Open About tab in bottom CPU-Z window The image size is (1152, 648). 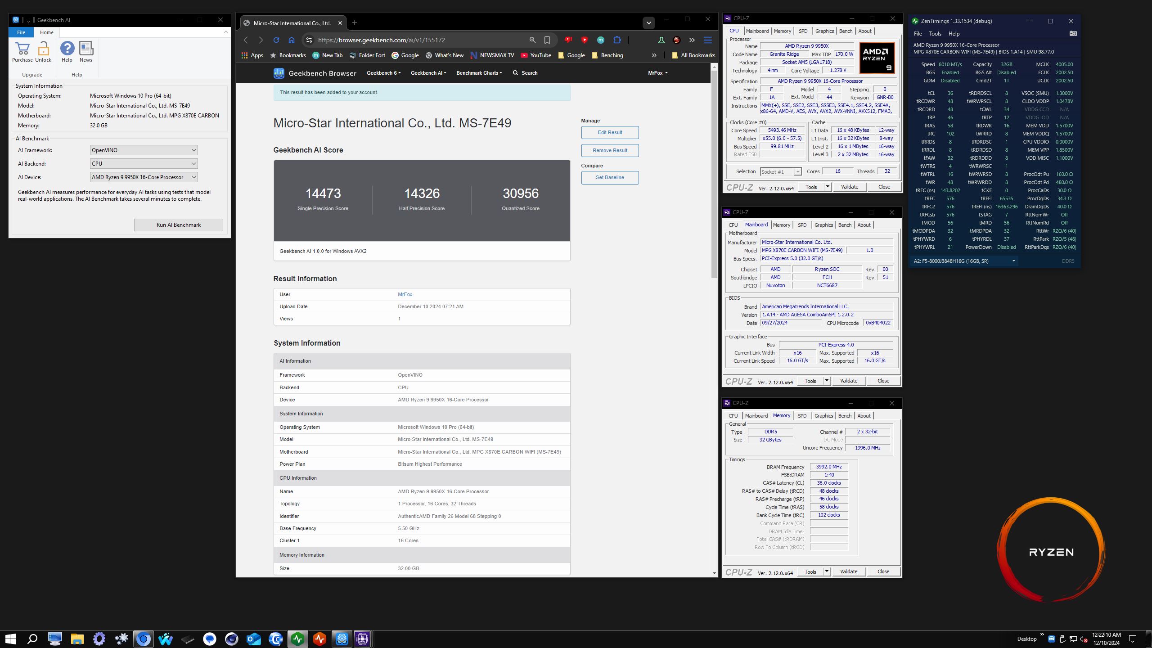click(x=864, y=416)
